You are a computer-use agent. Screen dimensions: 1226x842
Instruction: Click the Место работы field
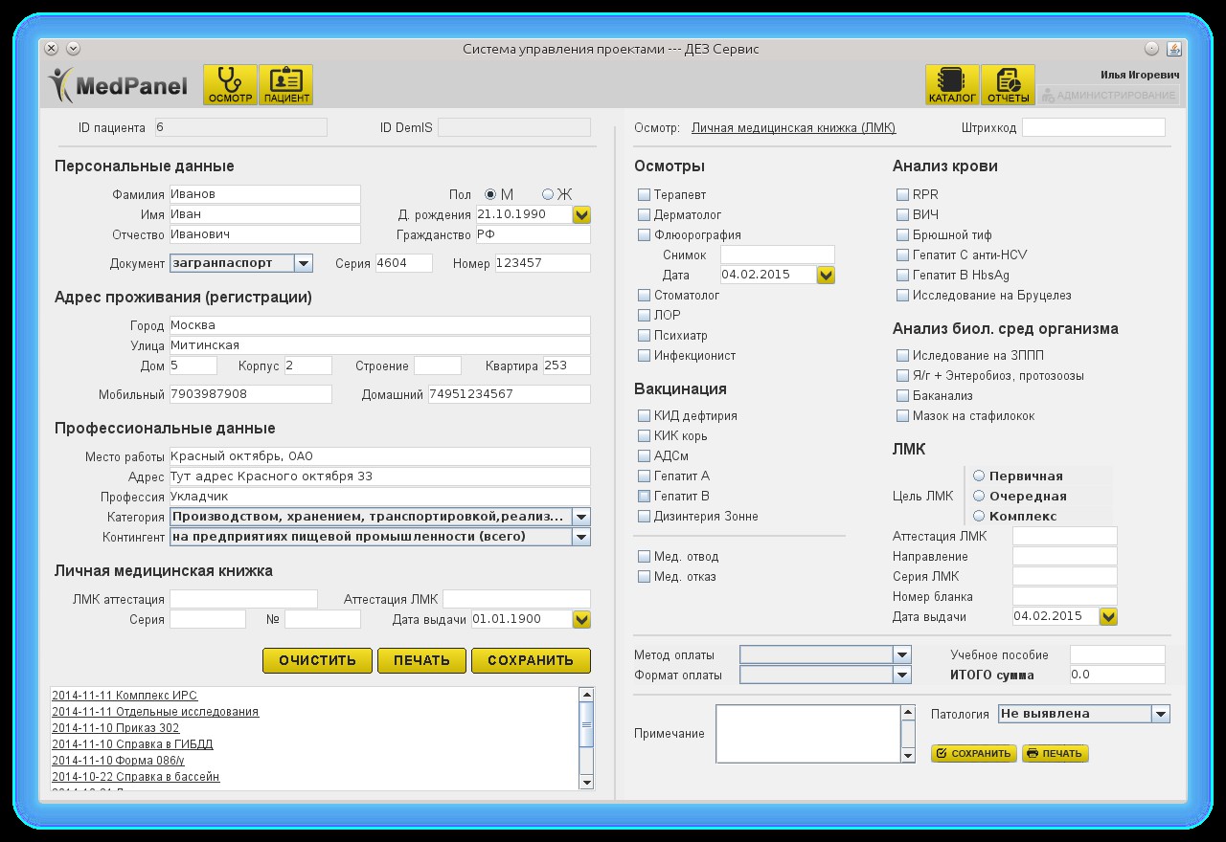[x=380, y=457]
